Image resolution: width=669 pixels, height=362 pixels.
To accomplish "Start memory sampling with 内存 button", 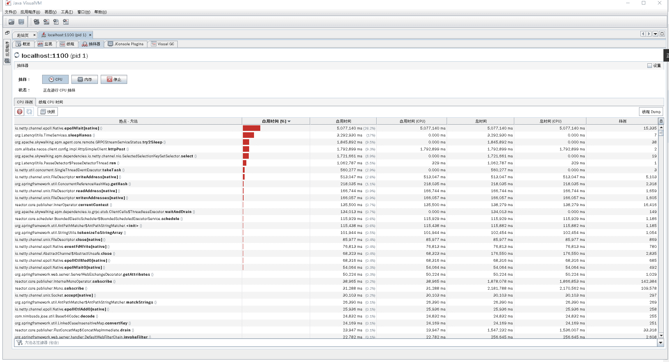I will (x=85, y=79).
